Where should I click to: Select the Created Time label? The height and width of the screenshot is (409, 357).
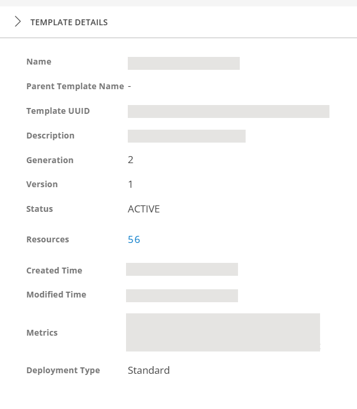54,271
